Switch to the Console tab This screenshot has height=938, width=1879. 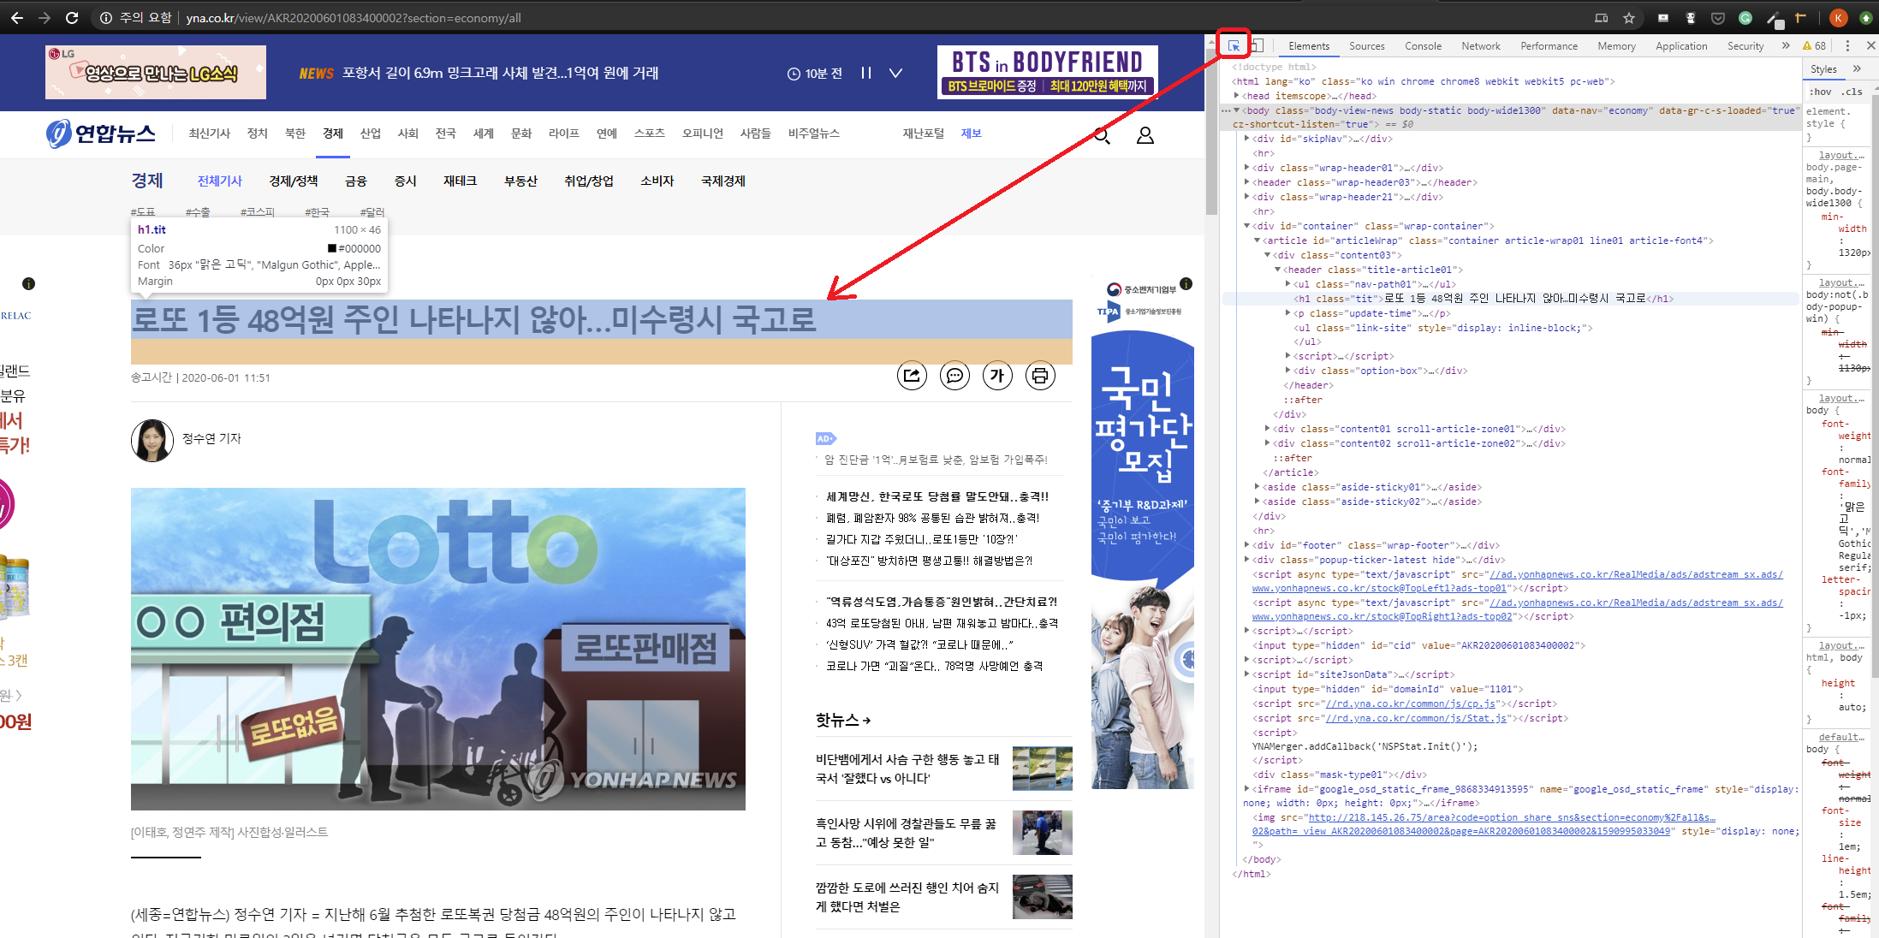tap(1423, 46)
